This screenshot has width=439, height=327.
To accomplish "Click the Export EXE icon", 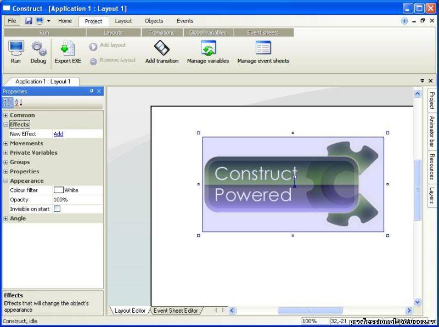I will point(67,48).
